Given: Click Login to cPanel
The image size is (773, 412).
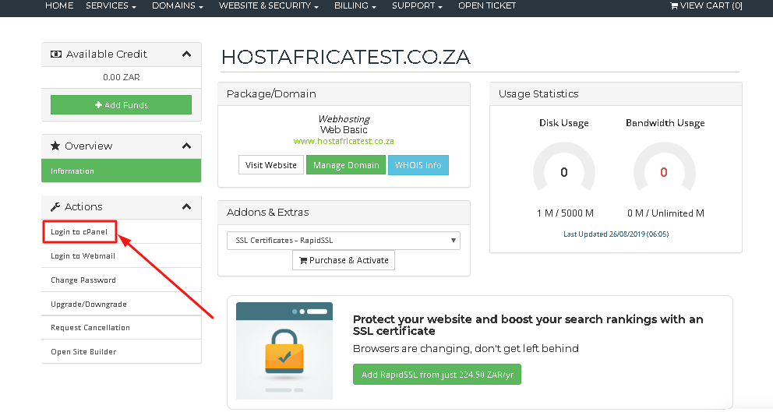Looking at the screenshot, I should 79,231.
